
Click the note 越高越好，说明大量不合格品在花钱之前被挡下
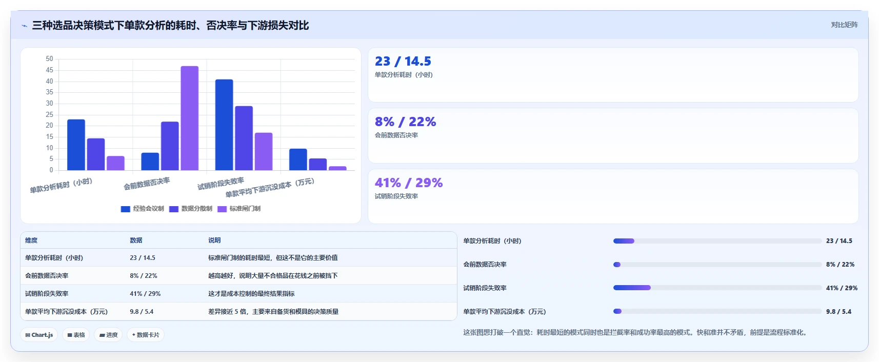(273, 276)
